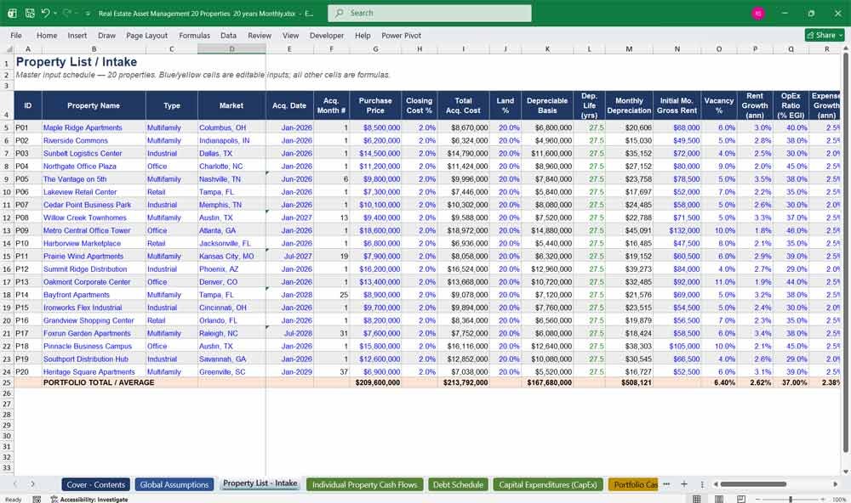This screenshot has width=851, height=503.
Task: Click the Monthly Depreciation heading cell
Action: tap(629, 105)
